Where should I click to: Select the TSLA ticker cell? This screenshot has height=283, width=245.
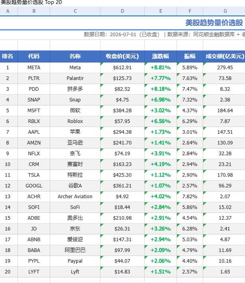[x=34, y=175]
